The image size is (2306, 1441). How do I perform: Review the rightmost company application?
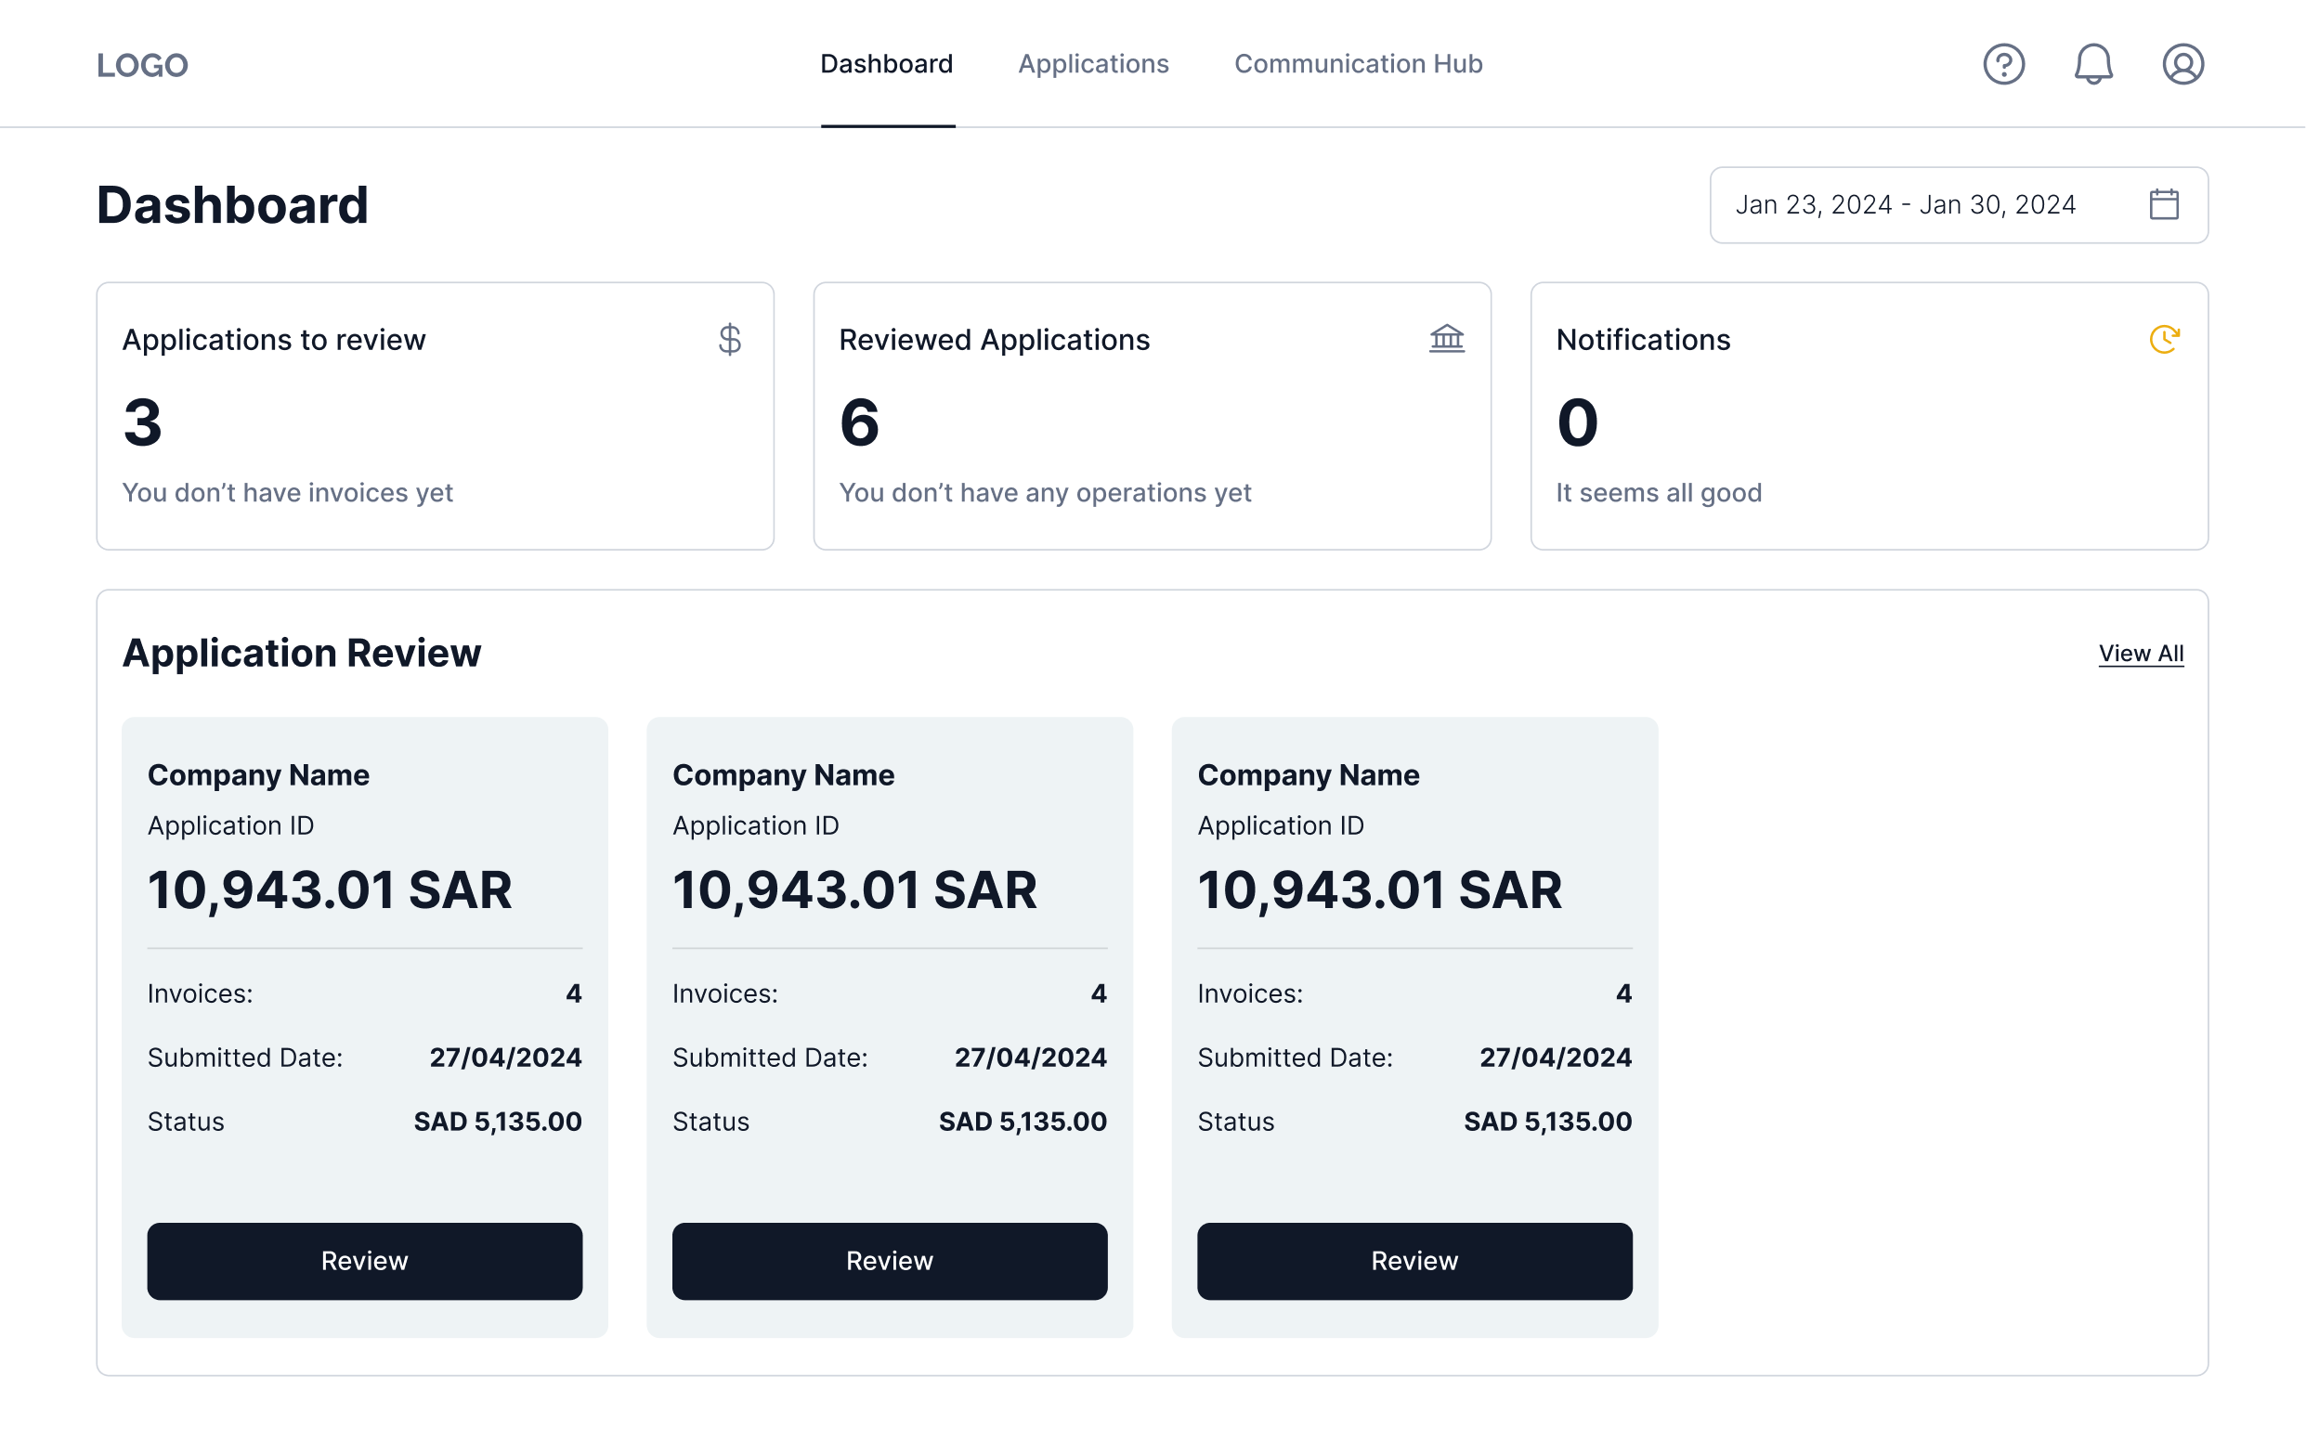(x=1414, y=1261)
